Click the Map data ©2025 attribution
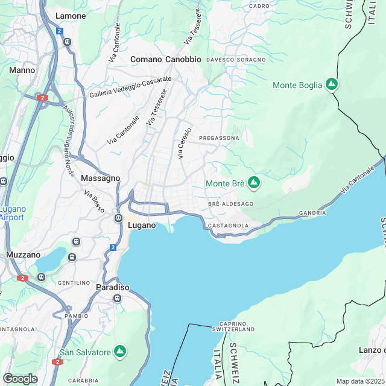This screenshot has height=386, width=386. click(x=361, y=381)
